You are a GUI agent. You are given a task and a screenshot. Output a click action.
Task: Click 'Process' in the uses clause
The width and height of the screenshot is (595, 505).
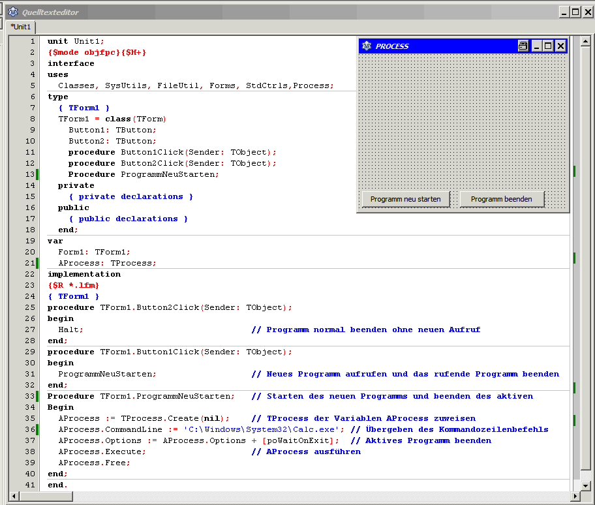tap(311, 85)
